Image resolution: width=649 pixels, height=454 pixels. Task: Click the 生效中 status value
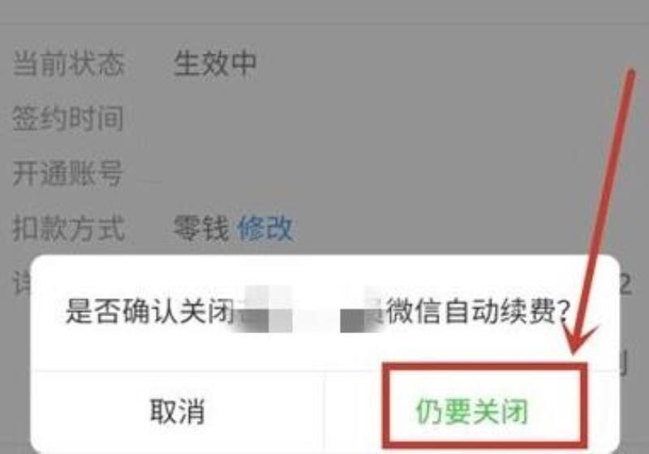pos(215,64)
